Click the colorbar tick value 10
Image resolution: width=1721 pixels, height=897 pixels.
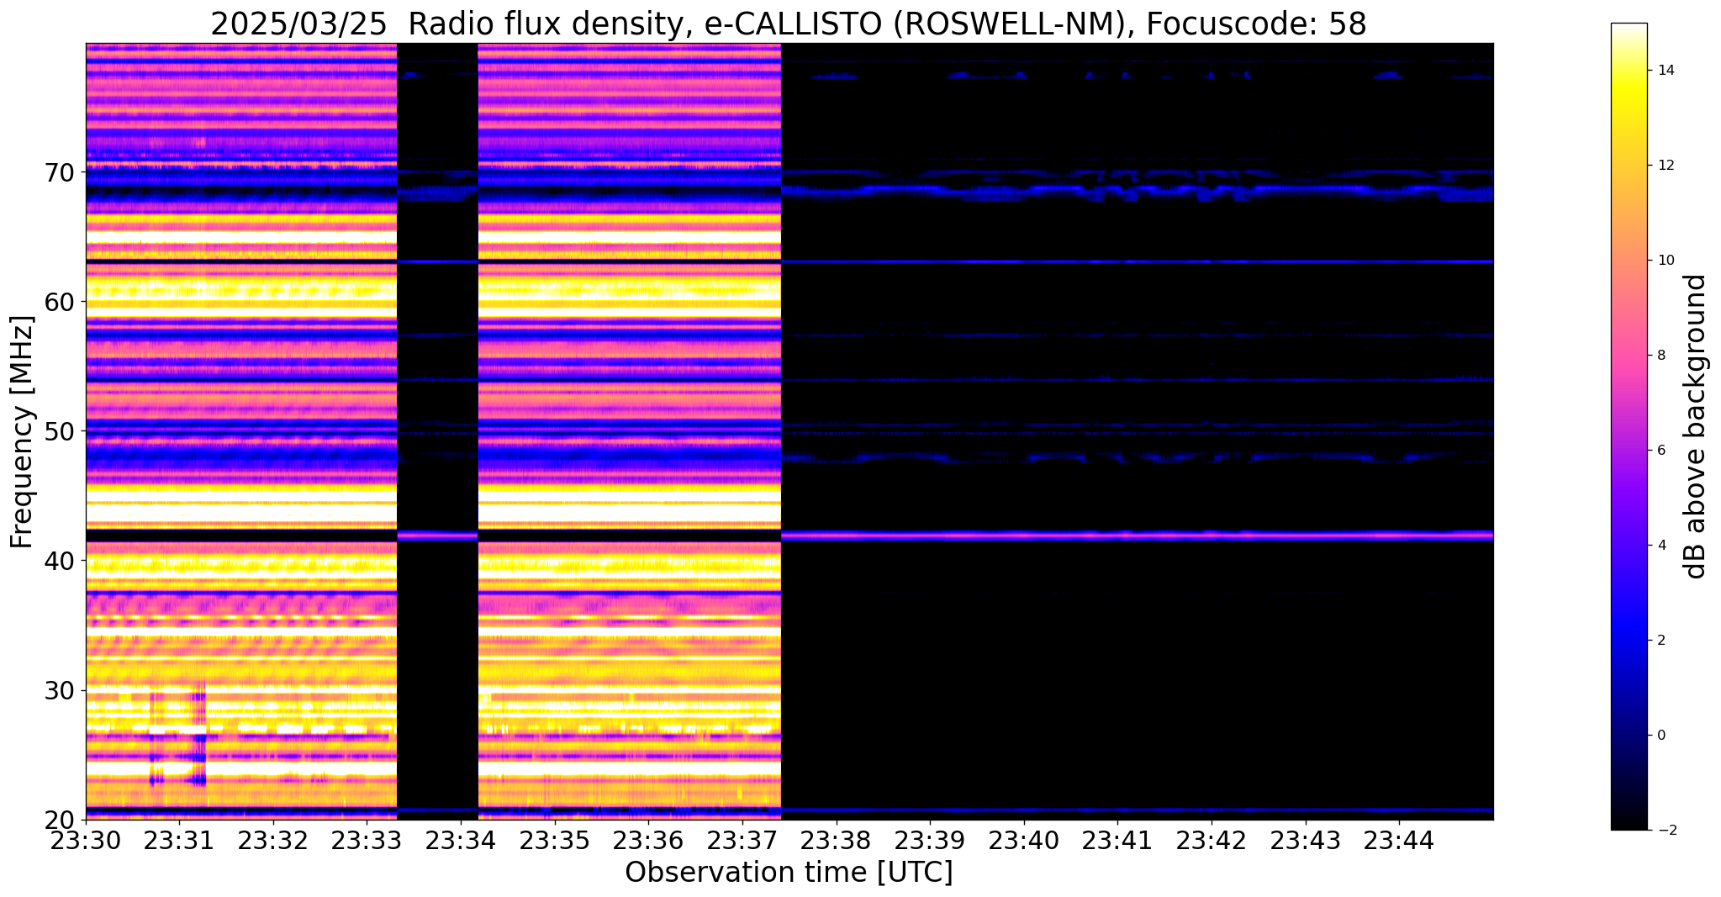coord(1665,261)
